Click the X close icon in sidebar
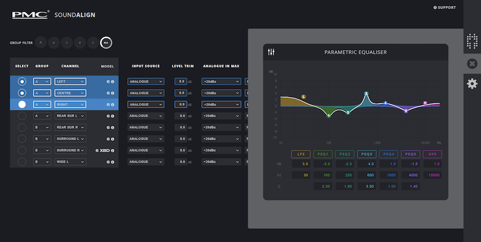This screenshot has height=242, width=481. click(472, 63)
